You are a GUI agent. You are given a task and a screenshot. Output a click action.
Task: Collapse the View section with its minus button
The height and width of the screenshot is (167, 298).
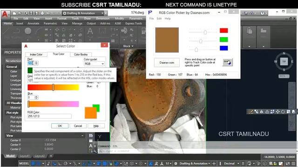click(x=82, y=135)
